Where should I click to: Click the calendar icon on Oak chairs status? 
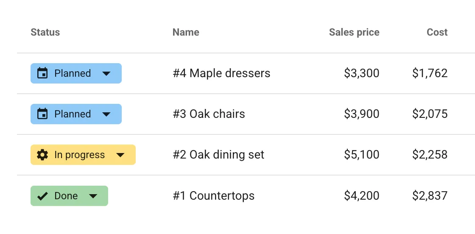click(42, 114)
